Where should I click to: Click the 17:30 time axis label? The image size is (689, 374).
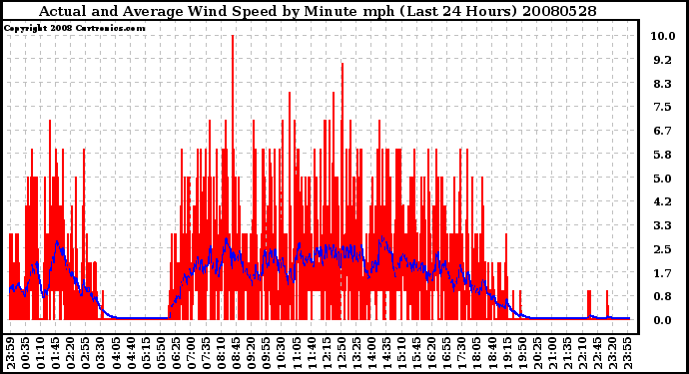coord(461,353)
